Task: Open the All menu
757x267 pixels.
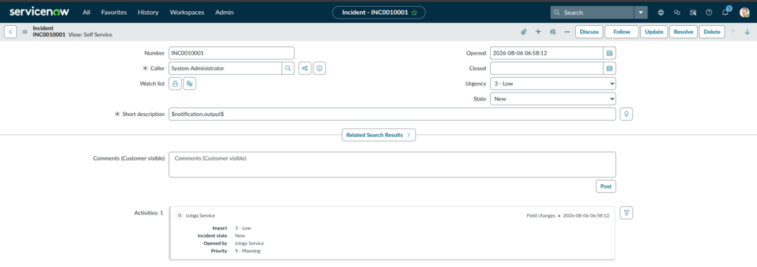Action: (x=86, y=13)
